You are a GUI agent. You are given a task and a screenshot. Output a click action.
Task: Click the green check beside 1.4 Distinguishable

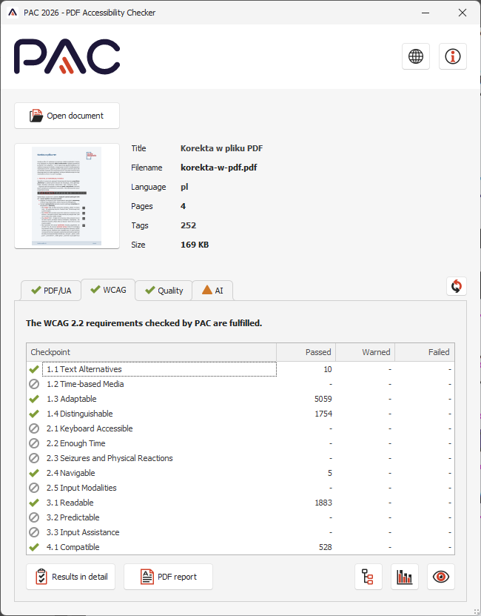tap(34, 414)
